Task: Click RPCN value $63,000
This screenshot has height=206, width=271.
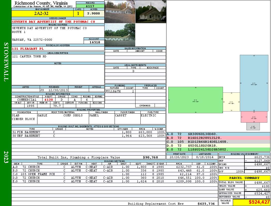Action: (x=145, y=132)
